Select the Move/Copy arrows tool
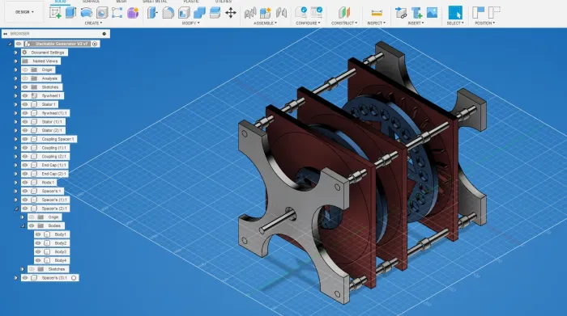Image resolution: width=567 pixels, height=316 pixels. pos(231,13)
